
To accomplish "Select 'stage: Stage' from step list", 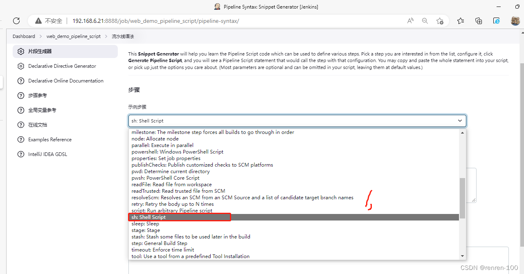I will click(294, 230).
